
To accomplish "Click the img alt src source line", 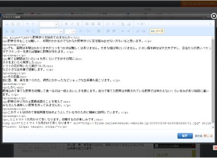I will tap(107, 125).
